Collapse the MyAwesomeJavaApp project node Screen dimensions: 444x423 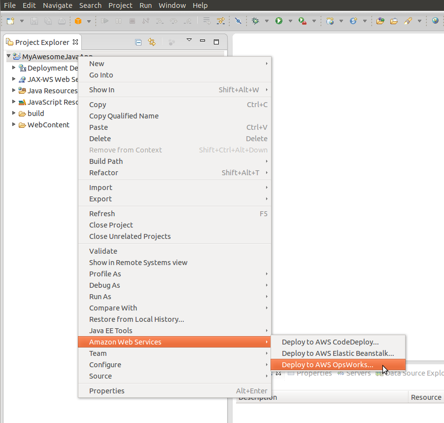(x=8, y=56)
